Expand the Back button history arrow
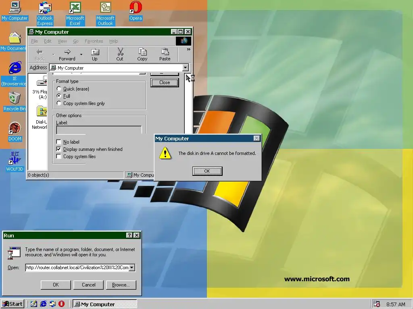The image size is (413, 309). pyautogui.click(x=54, y=55)
